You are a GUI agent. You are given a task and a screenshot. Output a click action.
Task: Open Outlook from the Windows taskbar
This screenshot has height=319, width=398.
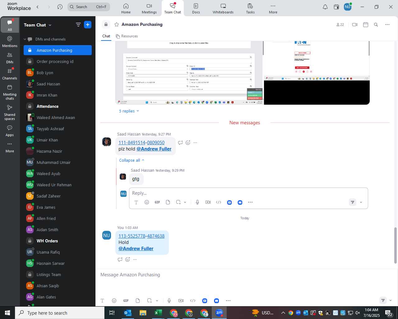click(128, 313)
